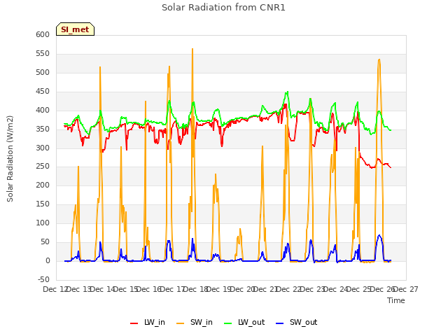Click the highest SW_in peak on Dec 18

pos(192,49)
